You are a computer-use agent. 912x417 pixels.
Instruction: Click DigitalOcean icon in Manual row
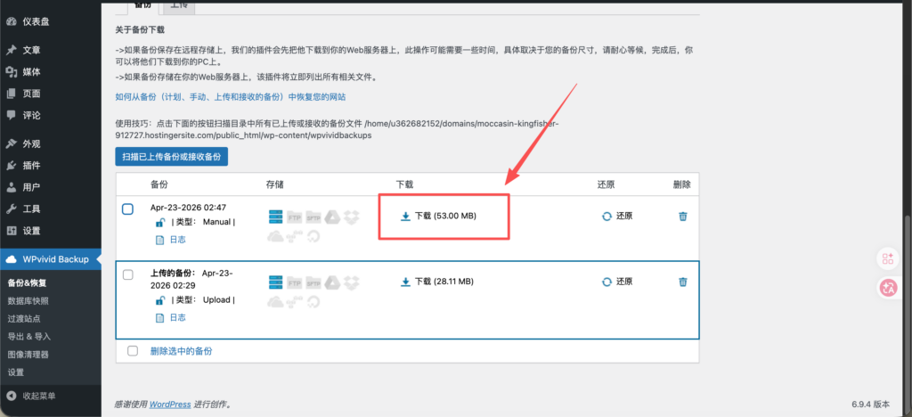[x=313, y=237]
